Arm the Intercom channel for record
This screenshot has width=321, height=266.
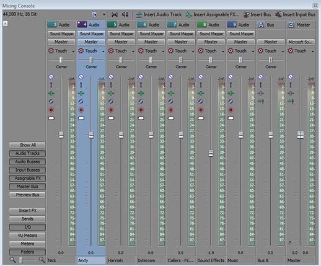[x=141, y=110]
